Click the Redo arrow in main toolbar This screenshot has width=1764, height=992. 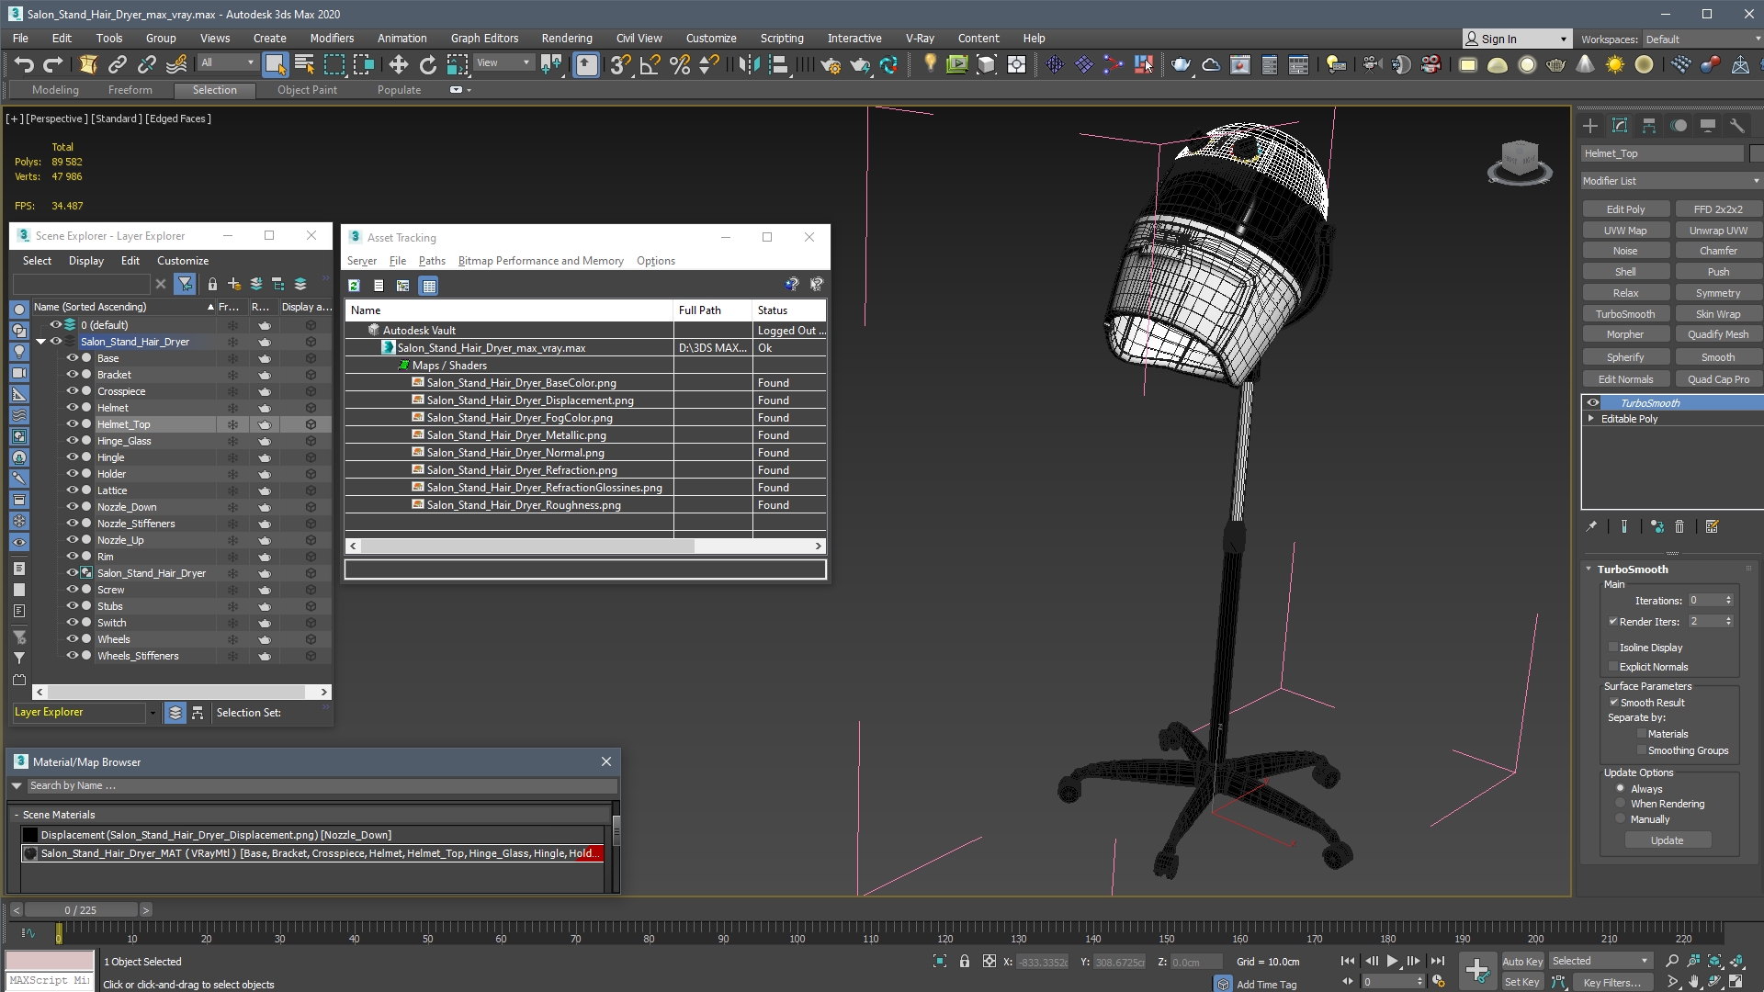tap(53, 64)
